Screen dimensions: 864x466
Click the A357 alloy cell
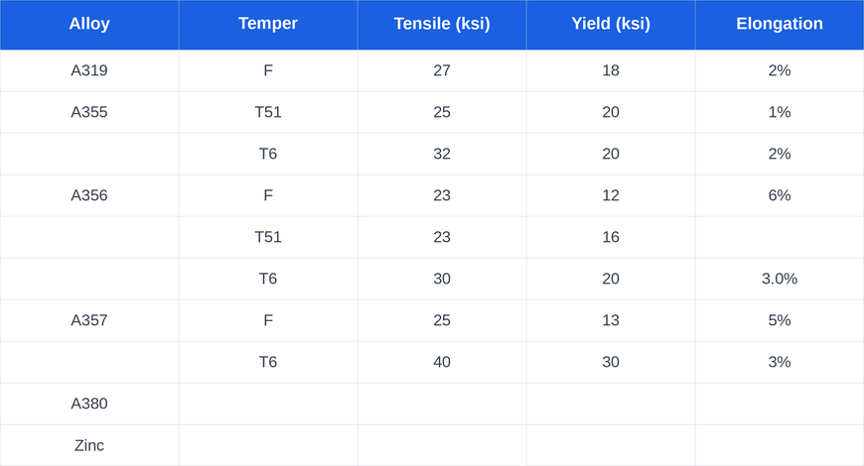(x=89, y=320)
